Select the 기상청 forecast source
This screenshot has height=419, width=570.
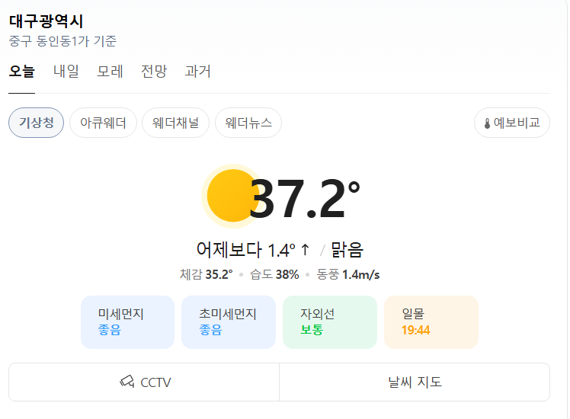36,123
